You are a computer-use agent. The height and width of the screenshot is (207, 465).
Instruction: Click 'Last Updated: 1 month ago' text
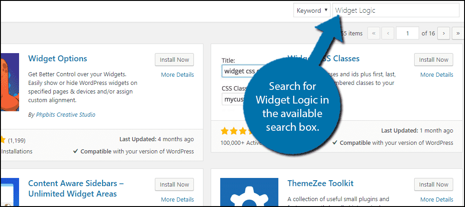[x=417, y=130]
